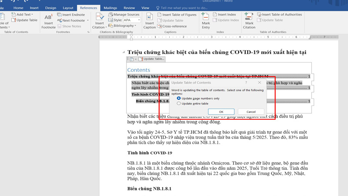Image resolution: width=348 pixels, height=196 pixels.
Task: Open the Review tab
Action: (x=129, y=8)
